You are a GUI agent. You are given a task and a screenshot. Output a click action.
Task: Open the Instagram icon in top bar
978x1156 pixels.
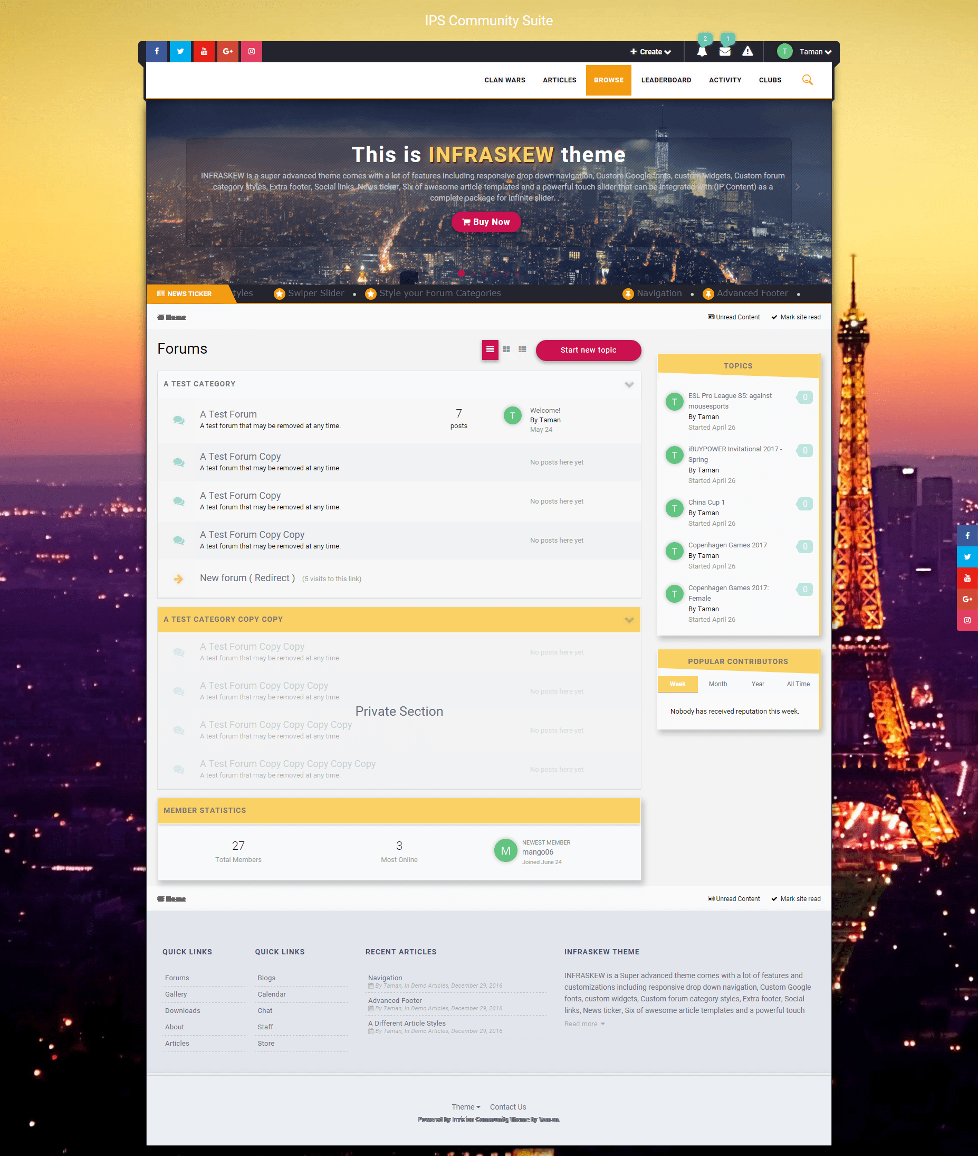click(252, 52)
